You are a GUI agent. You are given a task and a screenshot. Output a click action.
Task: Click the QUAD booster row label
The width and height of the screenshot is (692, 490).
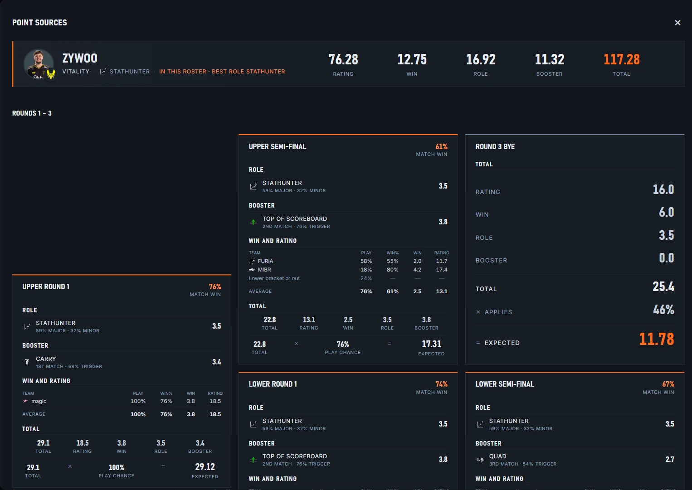pyautogui.click(x=497, y=456)
